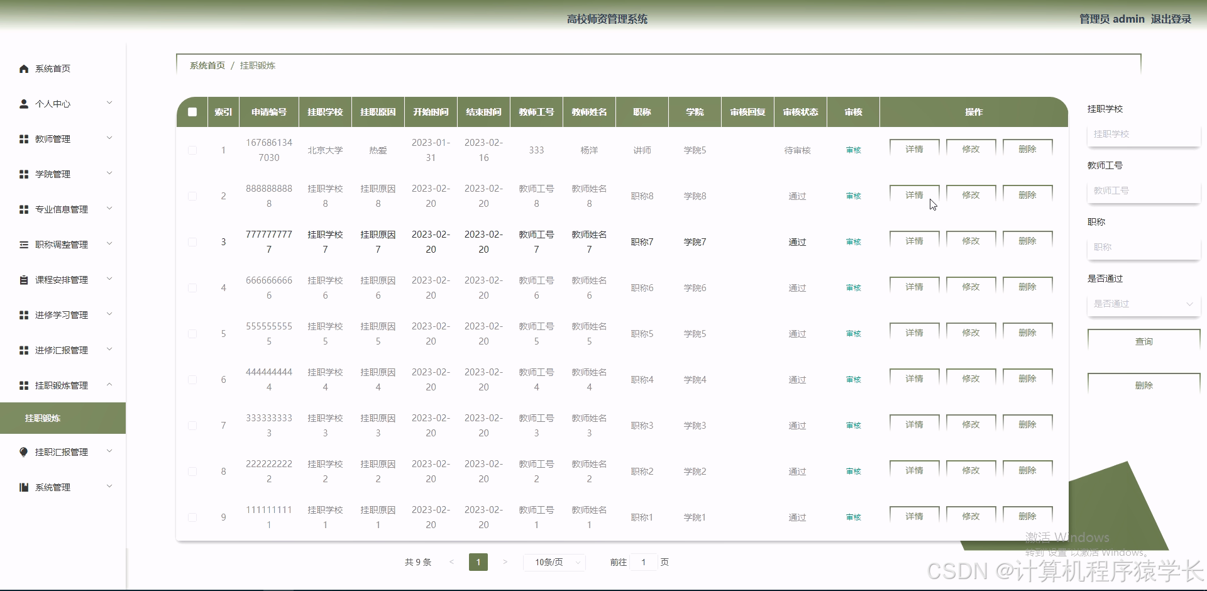Click the books icon beside 系统管理

point(24,487)
